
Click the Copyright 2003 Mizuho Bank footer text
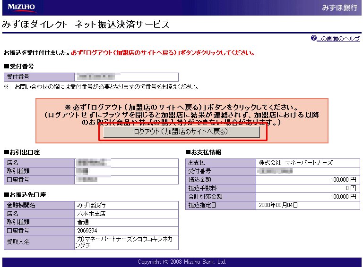[181, 262]
